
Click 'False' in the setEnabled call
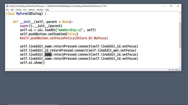pos(72,34)
